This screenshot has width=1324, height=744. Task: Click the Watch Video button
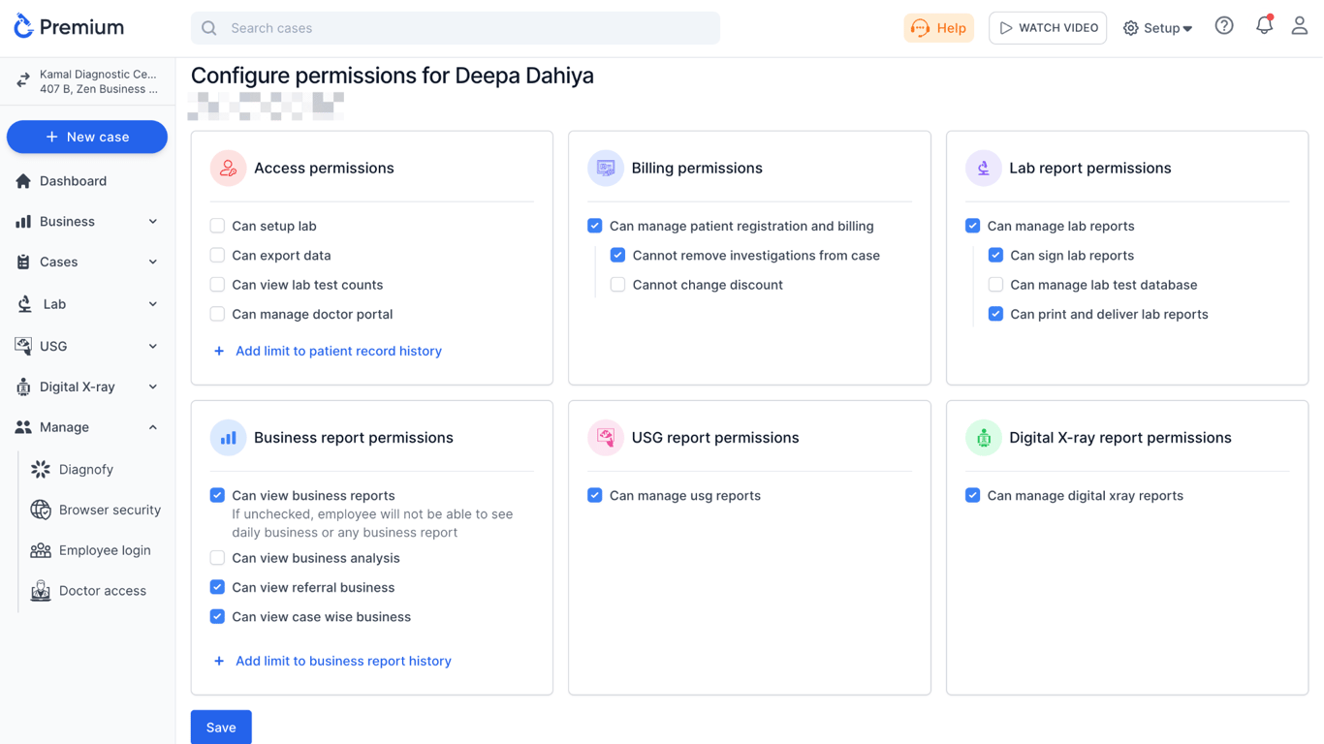[1048, 28]
